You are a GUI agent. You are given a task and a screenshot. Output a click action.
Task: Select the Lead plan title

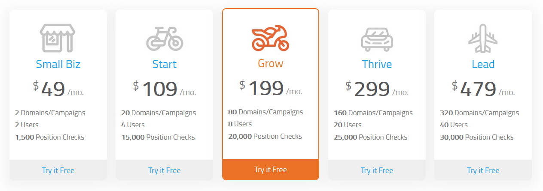(483, 64)
